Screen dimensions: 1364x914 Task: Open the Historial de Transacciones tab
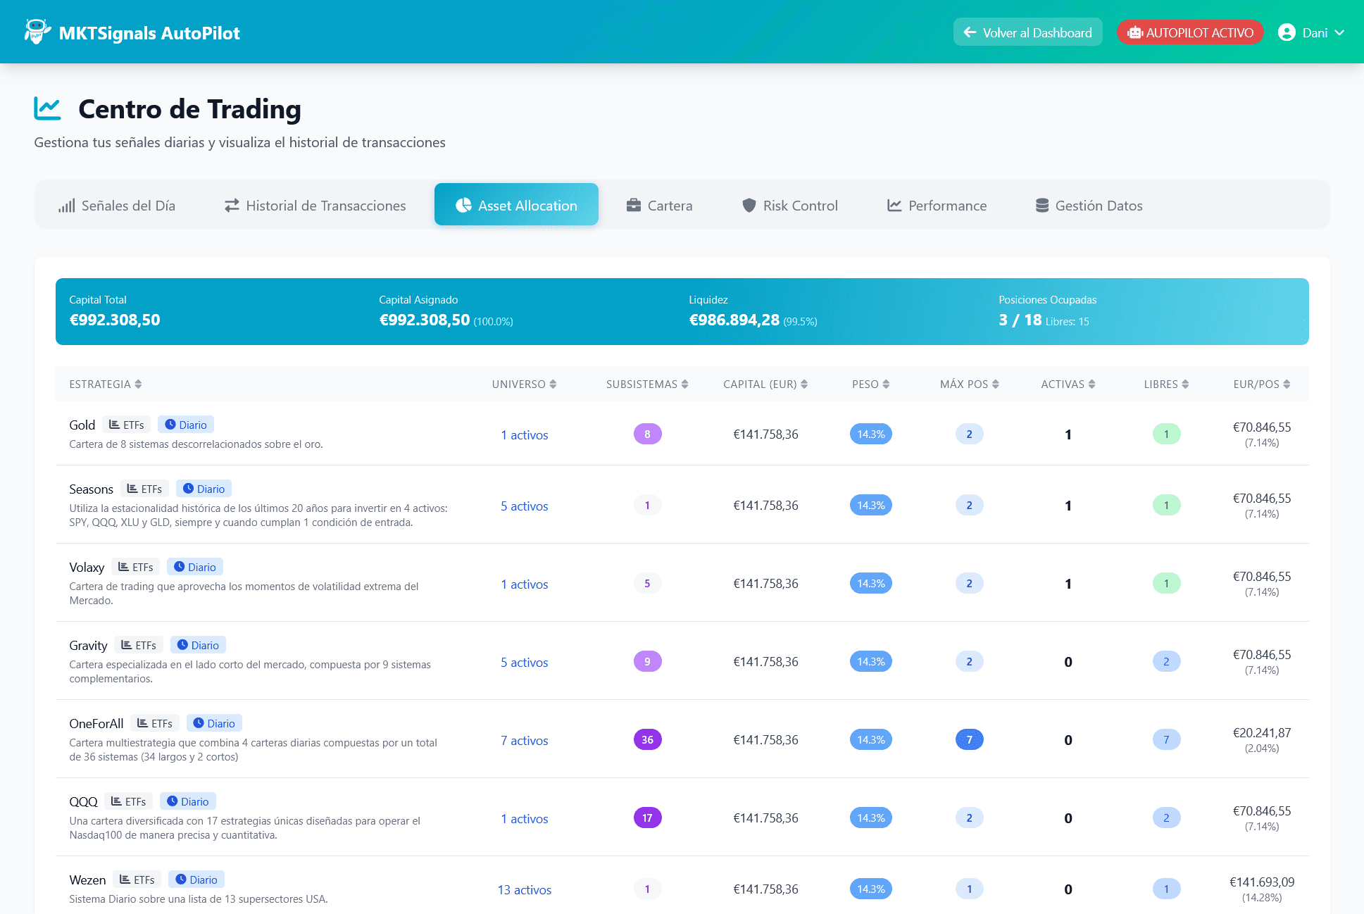315,205
